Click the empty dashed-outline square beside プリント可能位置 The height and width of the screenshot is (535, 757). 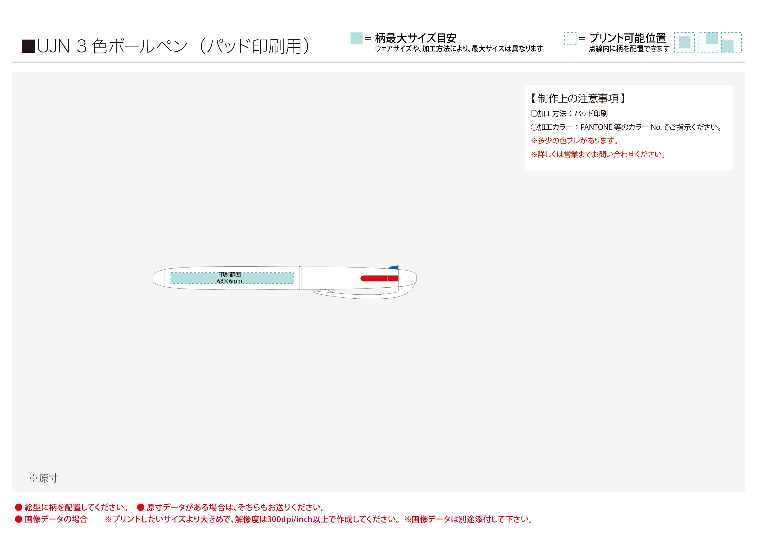pyautogui.click(x=570, y=38)
